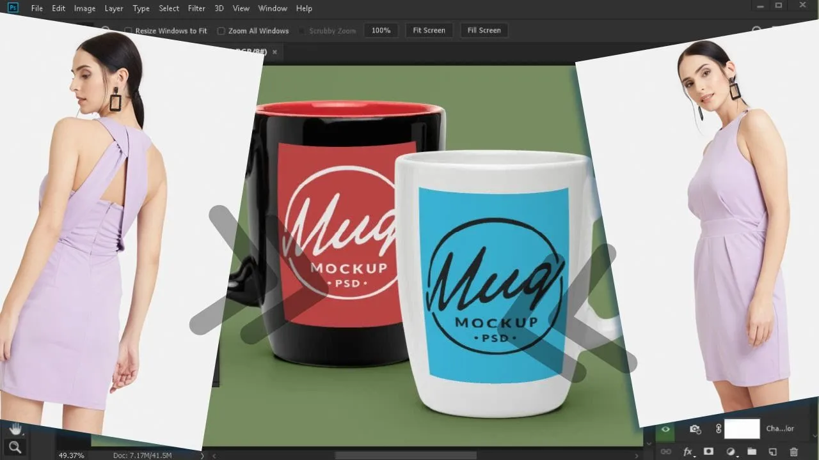Open the Window menu
This screenshot has height=460, width=819.
point(273,8)
